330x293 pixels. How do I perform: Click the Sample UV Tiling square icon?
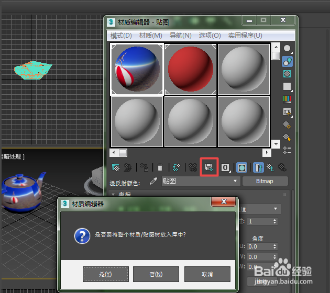pyautogui.click(x=287, y=87)
